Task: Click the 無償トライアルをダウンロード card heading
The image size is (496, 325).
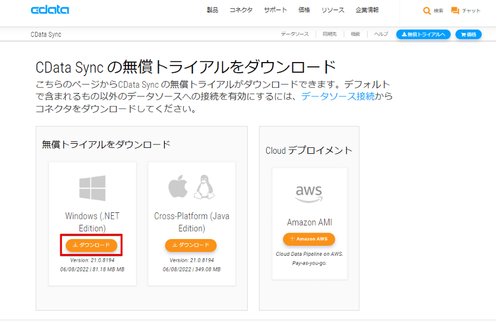Action: click(106, 144)
